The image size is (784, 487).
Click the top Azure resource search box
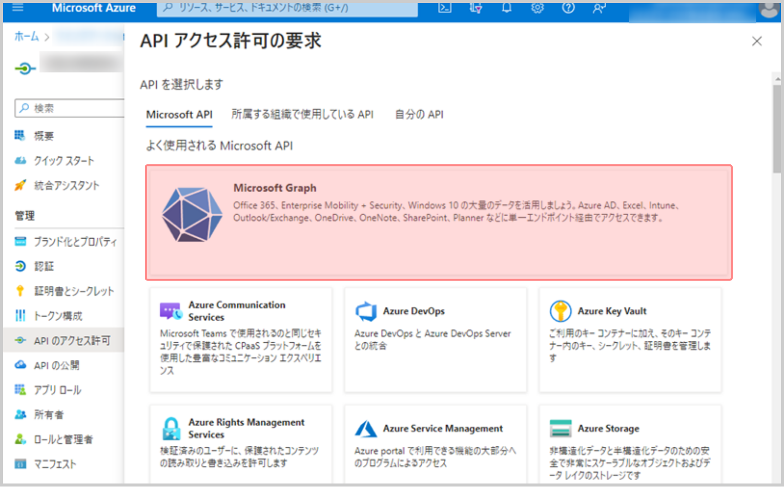click(x=286, y=8)
